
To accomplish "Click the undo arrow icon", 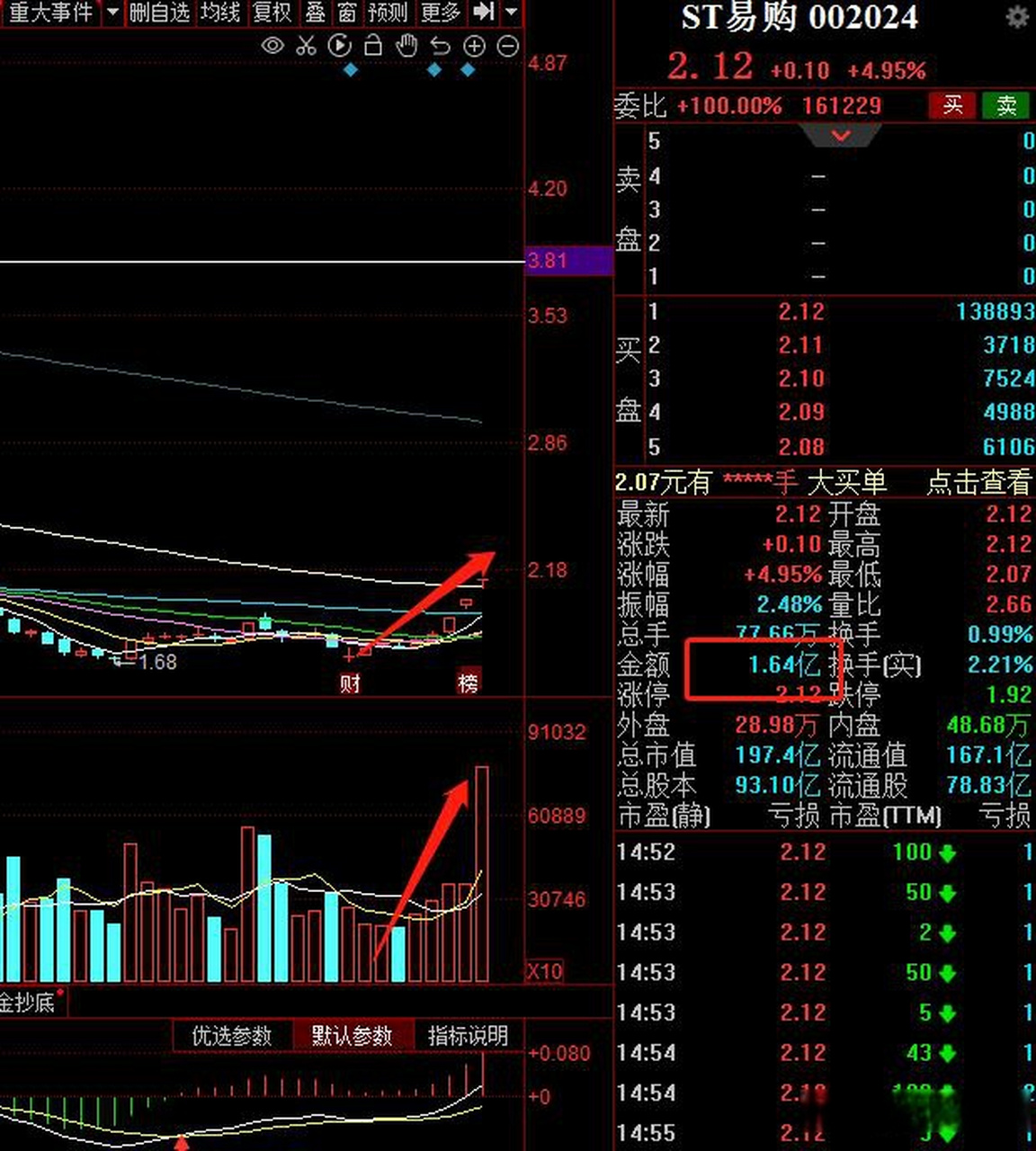I will point(440,46).
